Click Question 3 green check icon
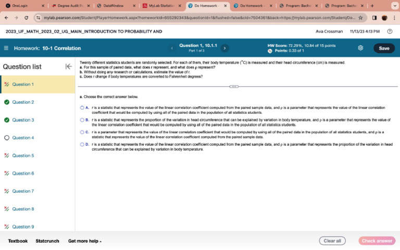Viewport: 400px width, 250px height. (7, 120)
